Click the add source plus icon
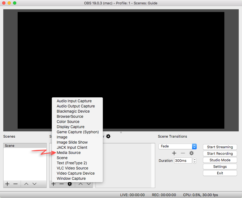242x198 pixels. coord(53,184)
